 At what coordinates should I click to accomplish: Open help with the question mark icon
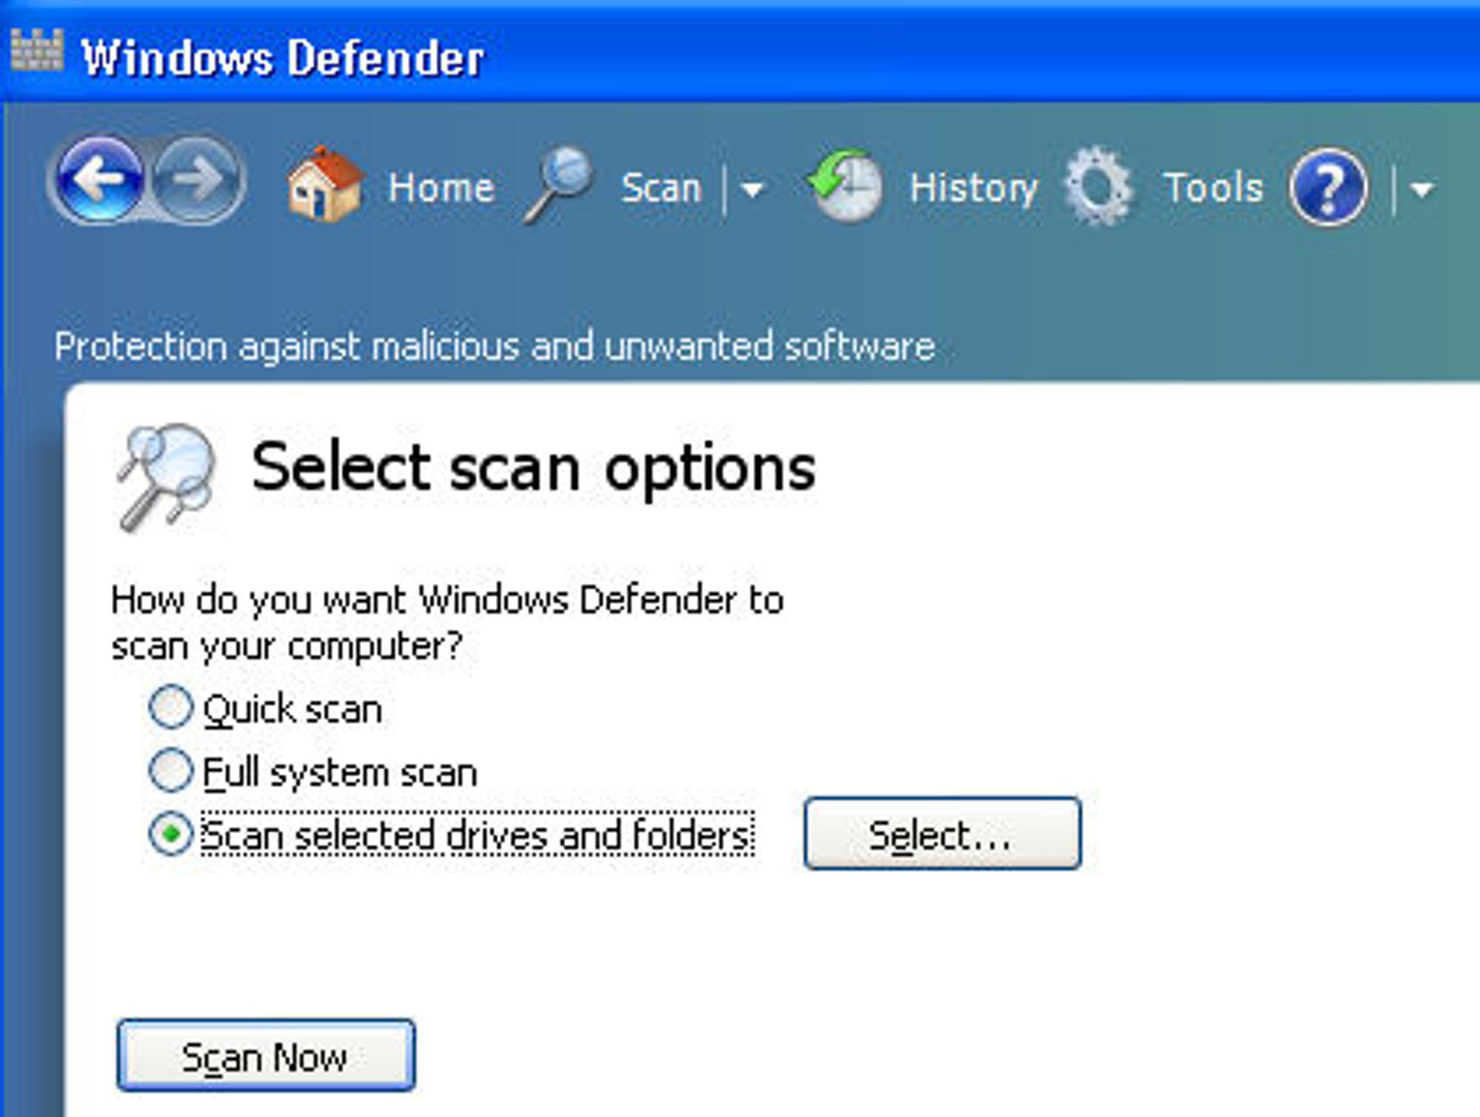tap(1328, 187)
